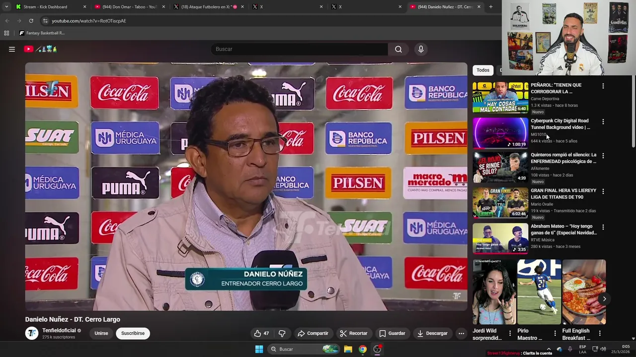Switch to Don Omar - Taboo tab
Viewport: 636px width, 357px height.
[129, 7]
